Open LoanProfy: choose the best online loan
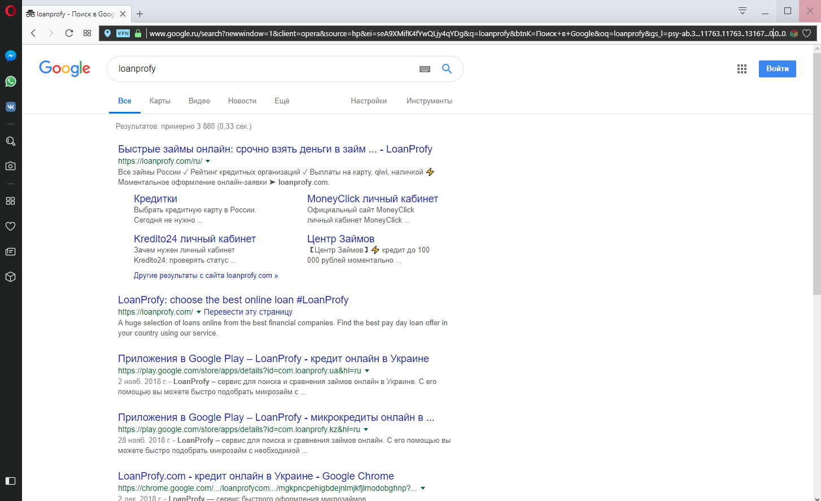The width and height of the screenshot is (821, 501). 233,300
